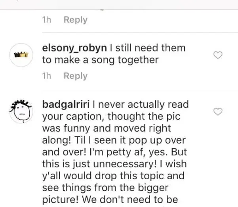The height and width of the screenshot is (207, 238).
Task: Select the text "to make a song together"
Action: point(100,60)
